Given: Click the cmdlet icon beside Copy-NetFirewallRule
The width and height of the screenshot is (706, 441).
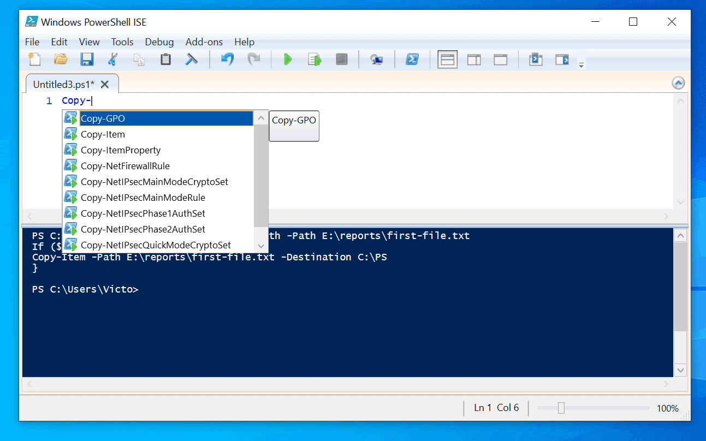Looking at the screenshot, I should click(71, 166).
